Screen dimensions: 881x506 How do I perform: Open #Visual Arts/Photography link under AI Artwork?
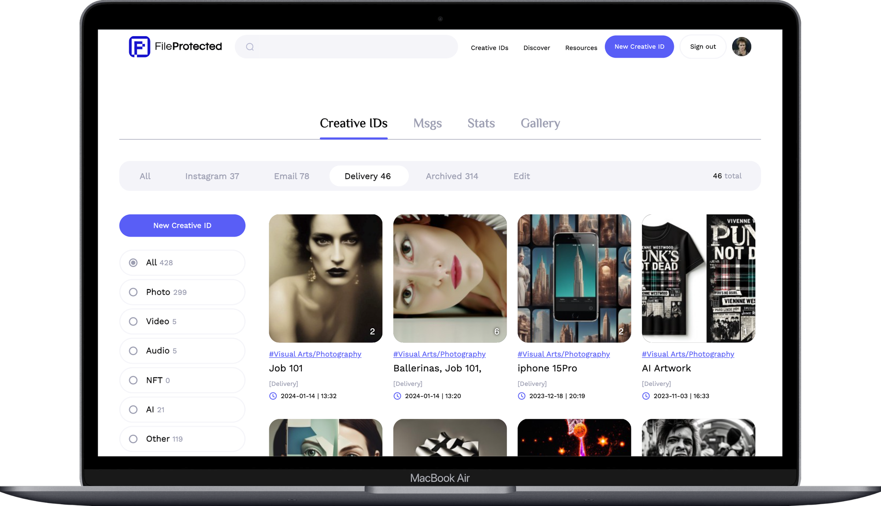point(688,354)
